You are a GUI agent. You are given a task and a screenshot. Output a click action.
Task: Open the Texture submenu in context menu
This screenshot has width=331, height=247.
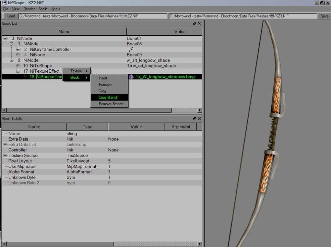coord(76,71)
